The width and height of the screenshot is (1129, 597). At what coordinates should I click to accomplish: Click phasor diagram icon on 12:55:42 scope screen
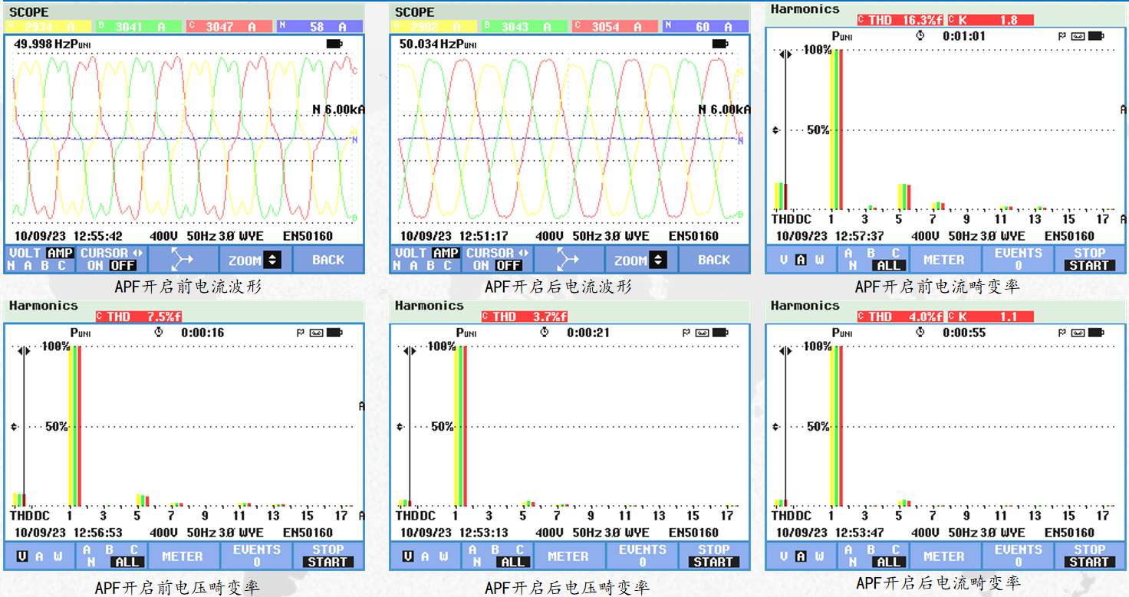183,260
